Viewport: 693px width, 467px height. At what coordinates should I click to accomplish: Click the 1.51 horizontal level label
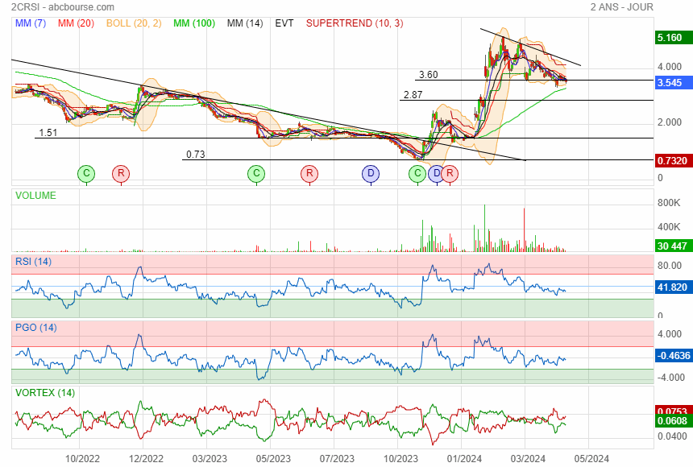coord(48,133)
